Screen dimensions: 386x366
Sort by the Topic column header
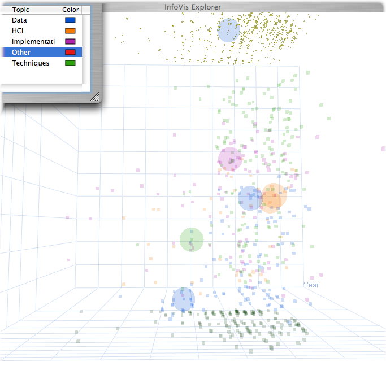pyautogui.click(x=34, y=10)
